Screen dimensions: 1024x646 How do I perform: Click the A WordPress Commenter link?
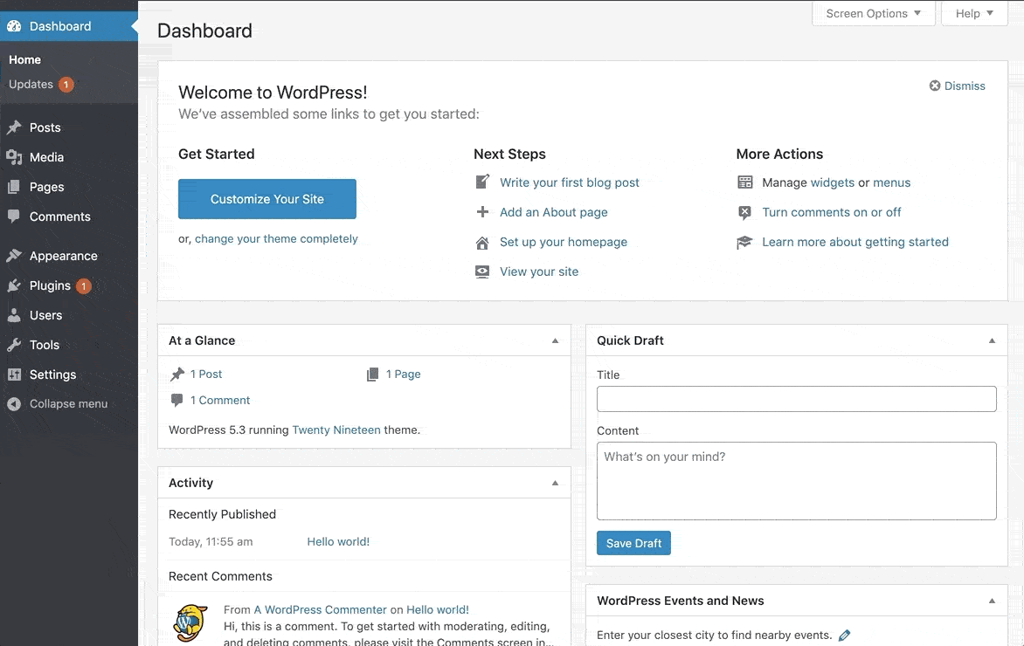click(320, 609)
